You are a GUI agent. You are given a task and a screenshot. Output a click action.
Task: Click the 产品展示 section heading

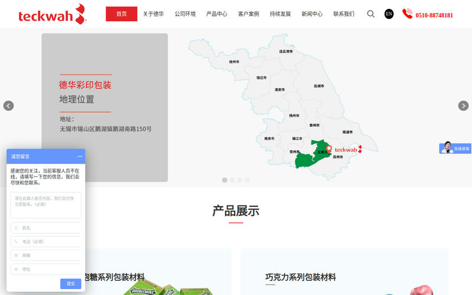point(235,211)
